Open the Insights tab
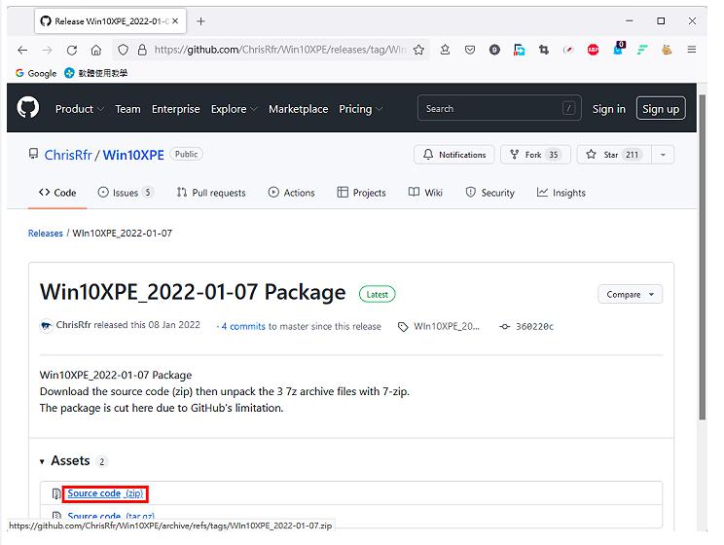 [x=561, y=193]
